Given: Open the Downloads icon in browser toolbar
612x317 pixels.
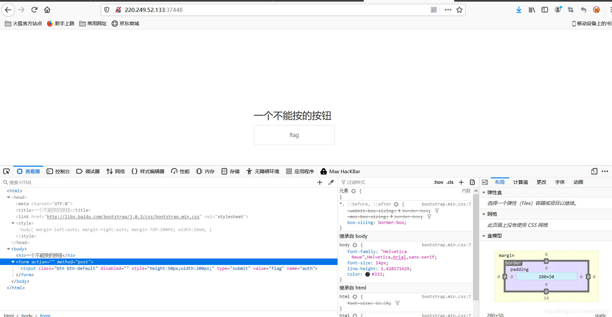Looking at the screenshot, I should point(519,10).
